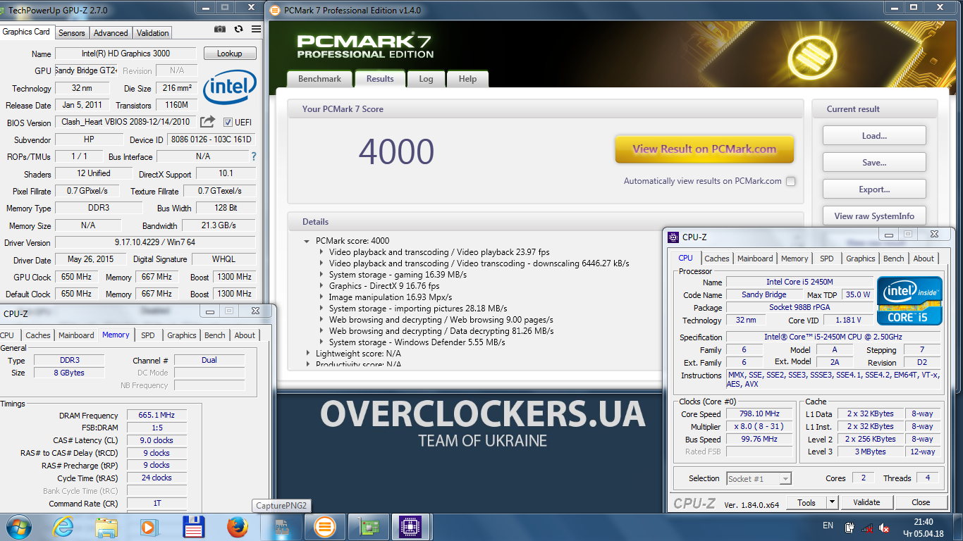Click the Export... button
The image size is (963, 541).
(x=874, y=189)
